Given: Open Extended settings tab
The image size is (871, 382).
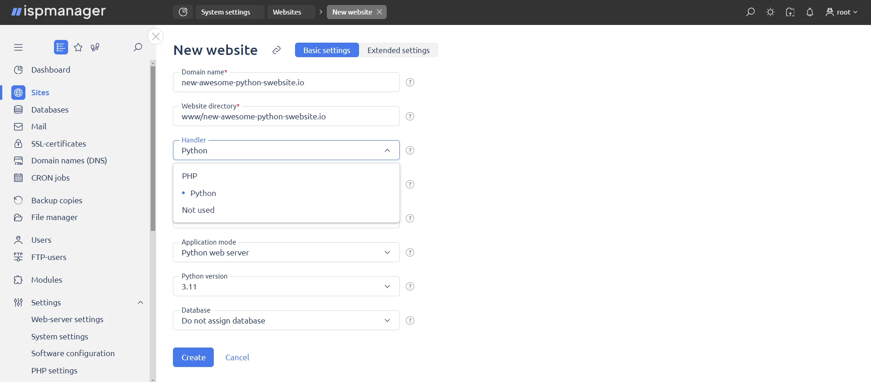Looking at the screenshot, I should (399, 50).
